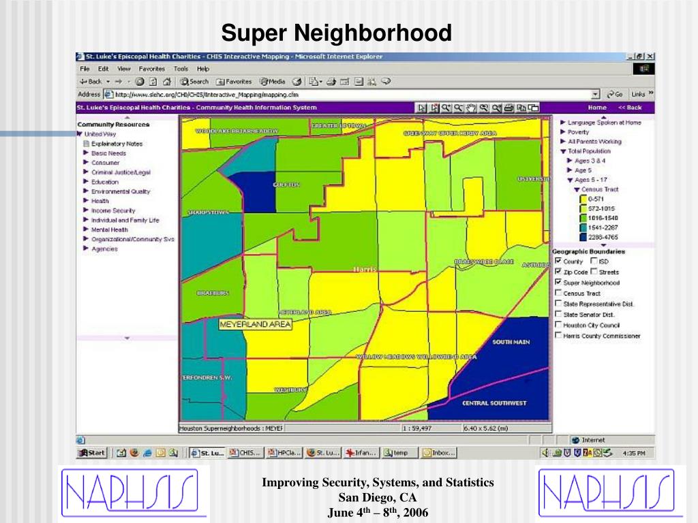
Task: Click the 0-571 yellow legend swatch
Action: click(x=583, y=199)
